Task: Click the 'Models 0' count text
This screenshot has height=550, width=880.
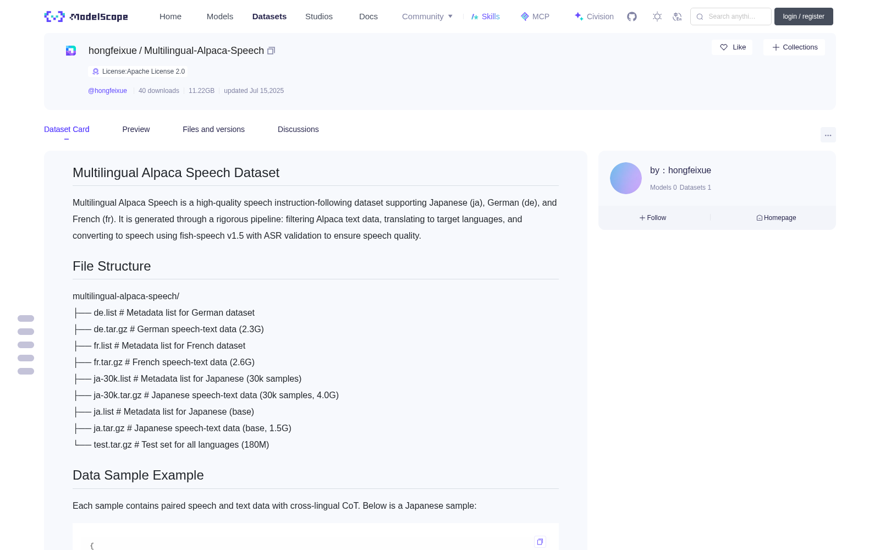Action: 663,188
